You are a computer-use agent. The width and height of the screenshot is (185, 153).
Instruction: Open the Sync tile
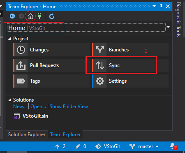pyautogui.click(x=130, y=65)
